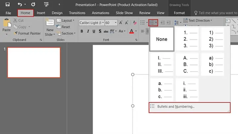Click the Format Painter tool
Image resolution: width=238 pixels, height=134 pixels.
(27, 33)
